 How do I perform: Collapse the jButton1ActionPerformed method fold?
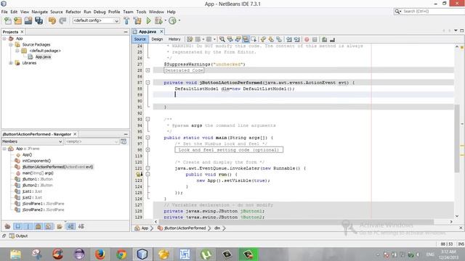tap(147, 83)
